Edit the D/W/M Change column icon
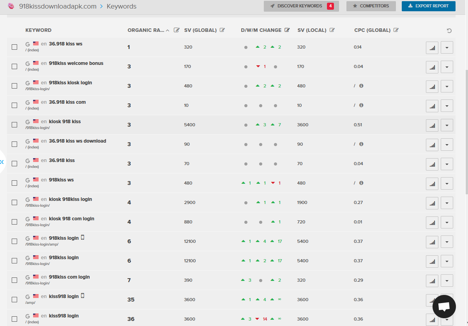Screen dimensions: 468x326 [287, 30]
